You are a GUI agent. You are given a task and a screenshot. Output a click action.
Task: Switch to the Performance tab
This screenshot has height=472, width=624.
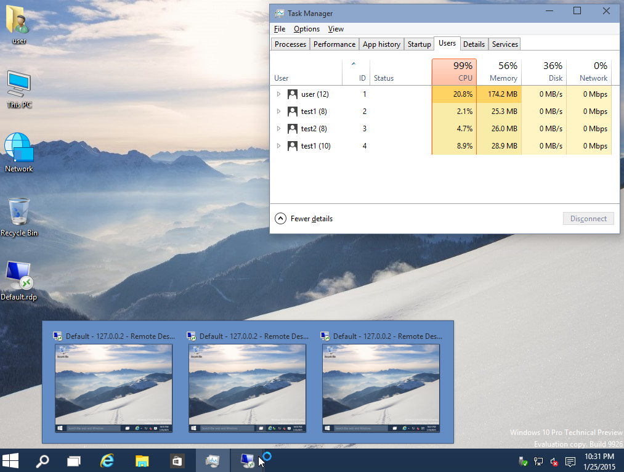[334, 44]
